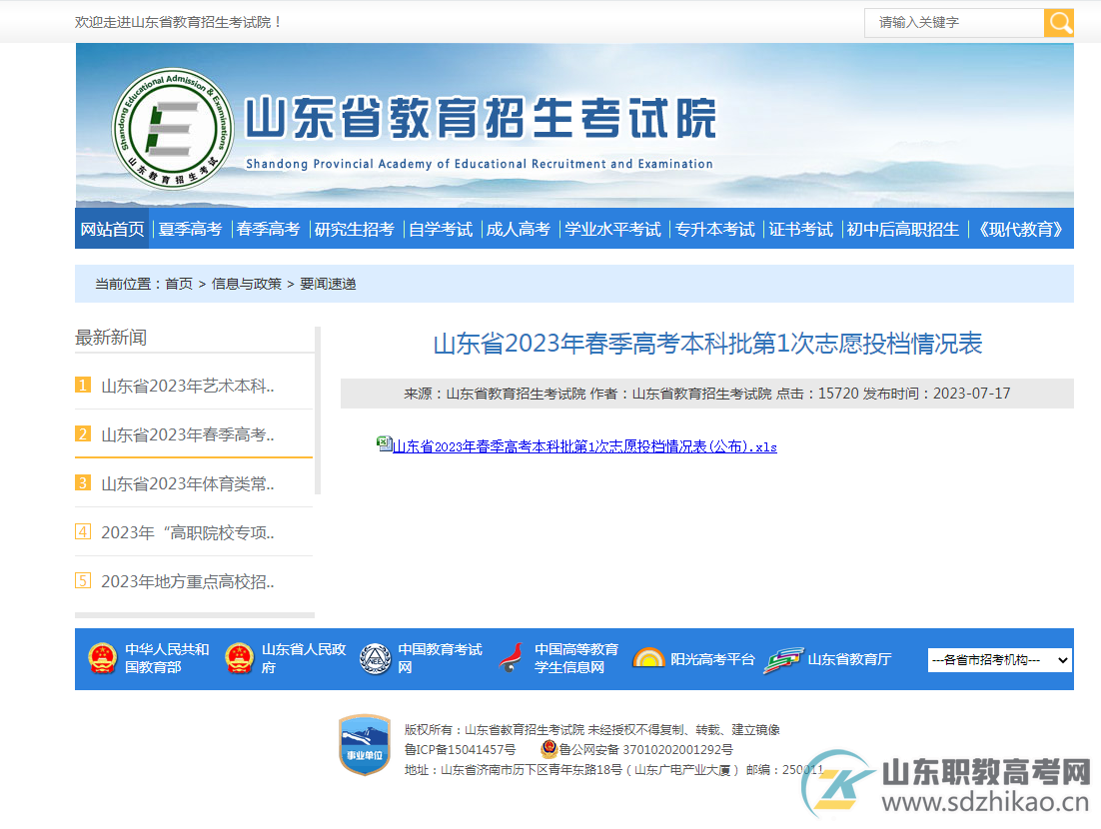Select 研究生招考 in the navigation bar
The image size is (1101, 829).
point(355,229)
